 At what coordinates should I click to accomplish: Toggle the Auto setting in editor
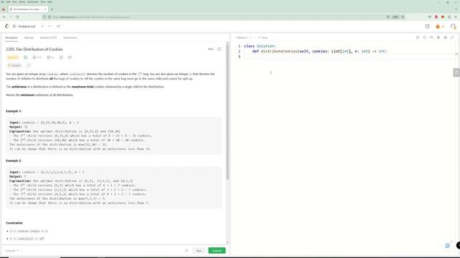coord(263,38)
